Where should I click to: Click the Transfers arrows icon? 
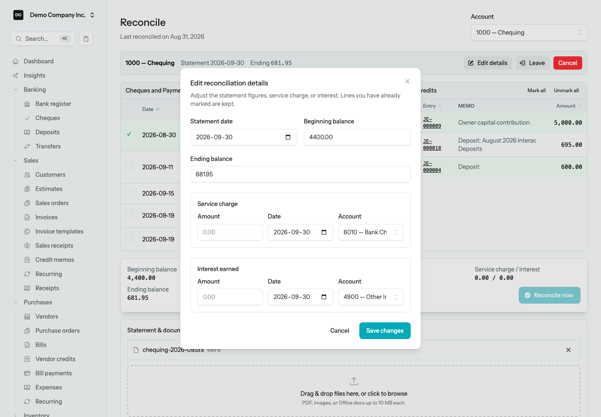click(27, 146)
